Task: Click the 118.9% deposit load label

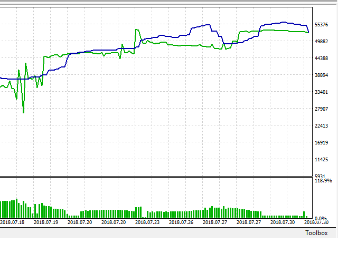Action: tap(323, 181)
